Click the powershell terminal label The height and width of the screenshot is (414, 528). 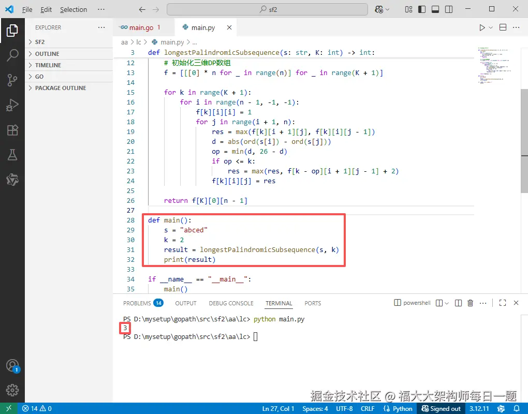(412, 303)
